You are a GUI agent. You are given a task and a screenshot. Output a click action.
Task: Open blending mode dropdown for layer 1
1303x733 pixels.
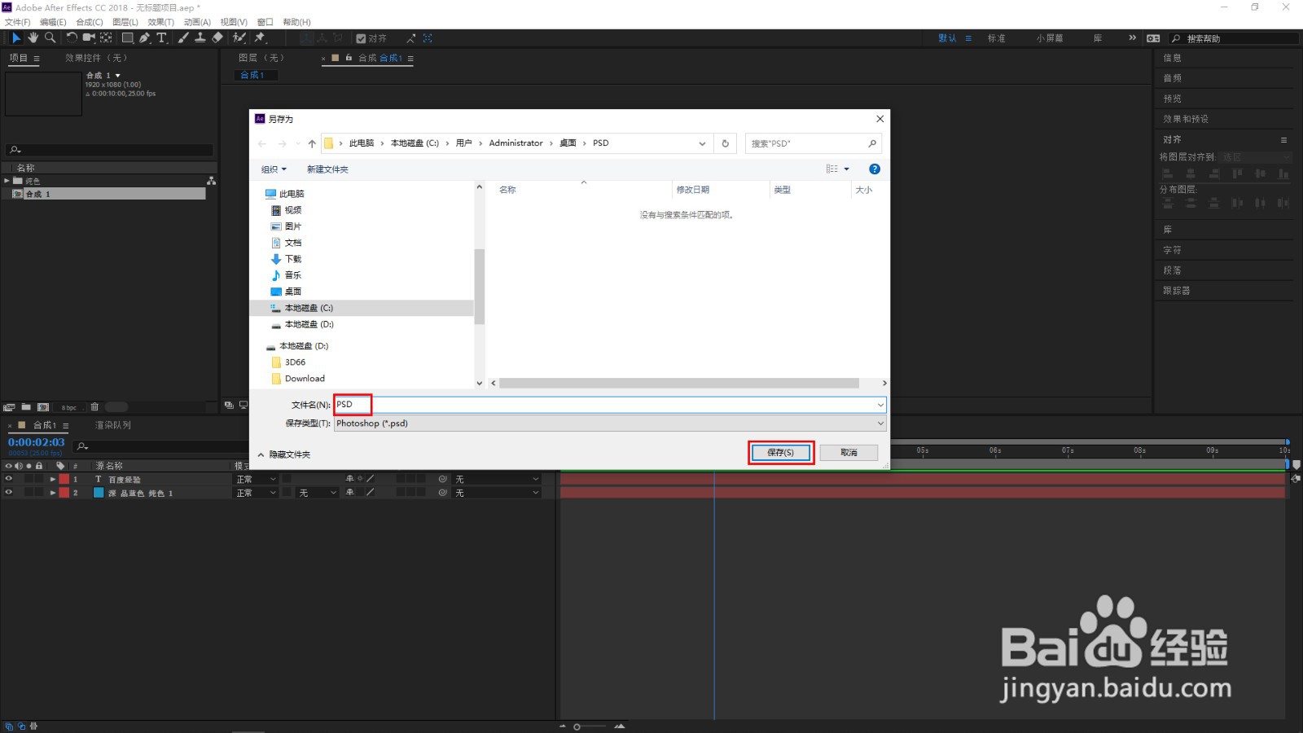tap(257, 480)
